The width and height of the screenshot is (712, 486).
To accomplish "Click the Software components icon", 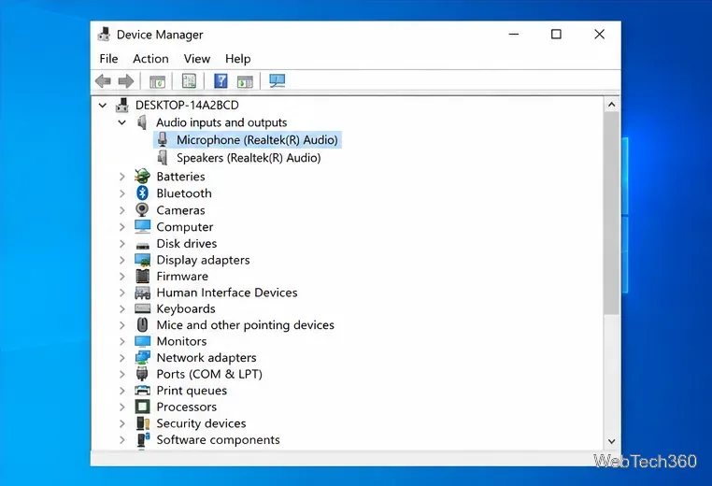I will coord(143,439).
